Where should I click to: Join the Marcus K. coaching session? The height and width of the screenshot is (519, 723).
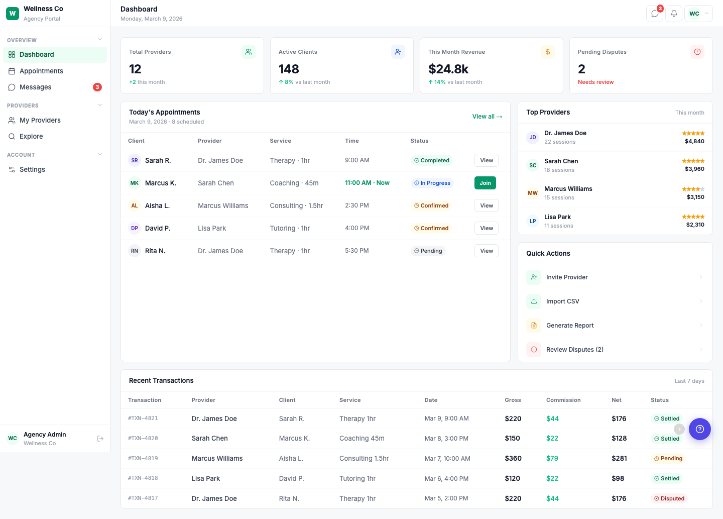(x=485, y=183)
